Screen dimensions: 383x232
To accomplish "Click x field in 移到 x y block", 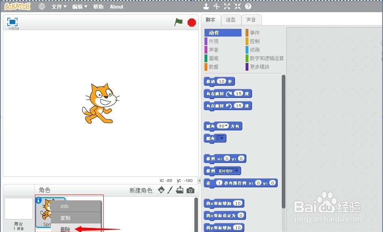I will pyautogui.click(x=227, y=159).
